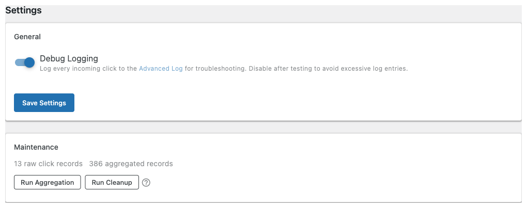Click the 13 raw click records text

(x=48, y=164)
